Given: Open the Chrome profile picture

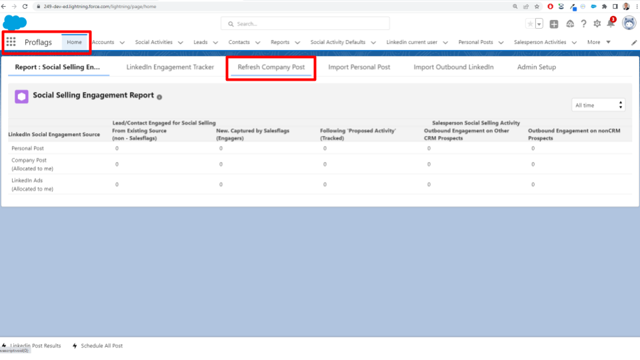Looking at the screenshot, I should tap(626, 7).
